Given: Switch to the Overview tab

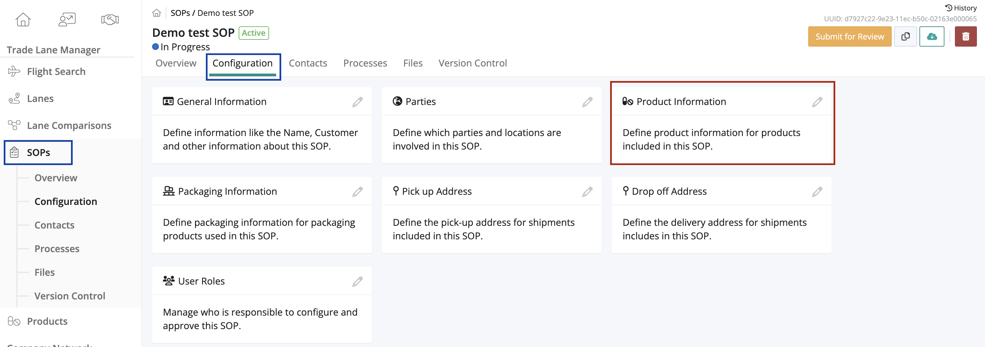Looking at the screenshot, I should (x=176, y=63).
